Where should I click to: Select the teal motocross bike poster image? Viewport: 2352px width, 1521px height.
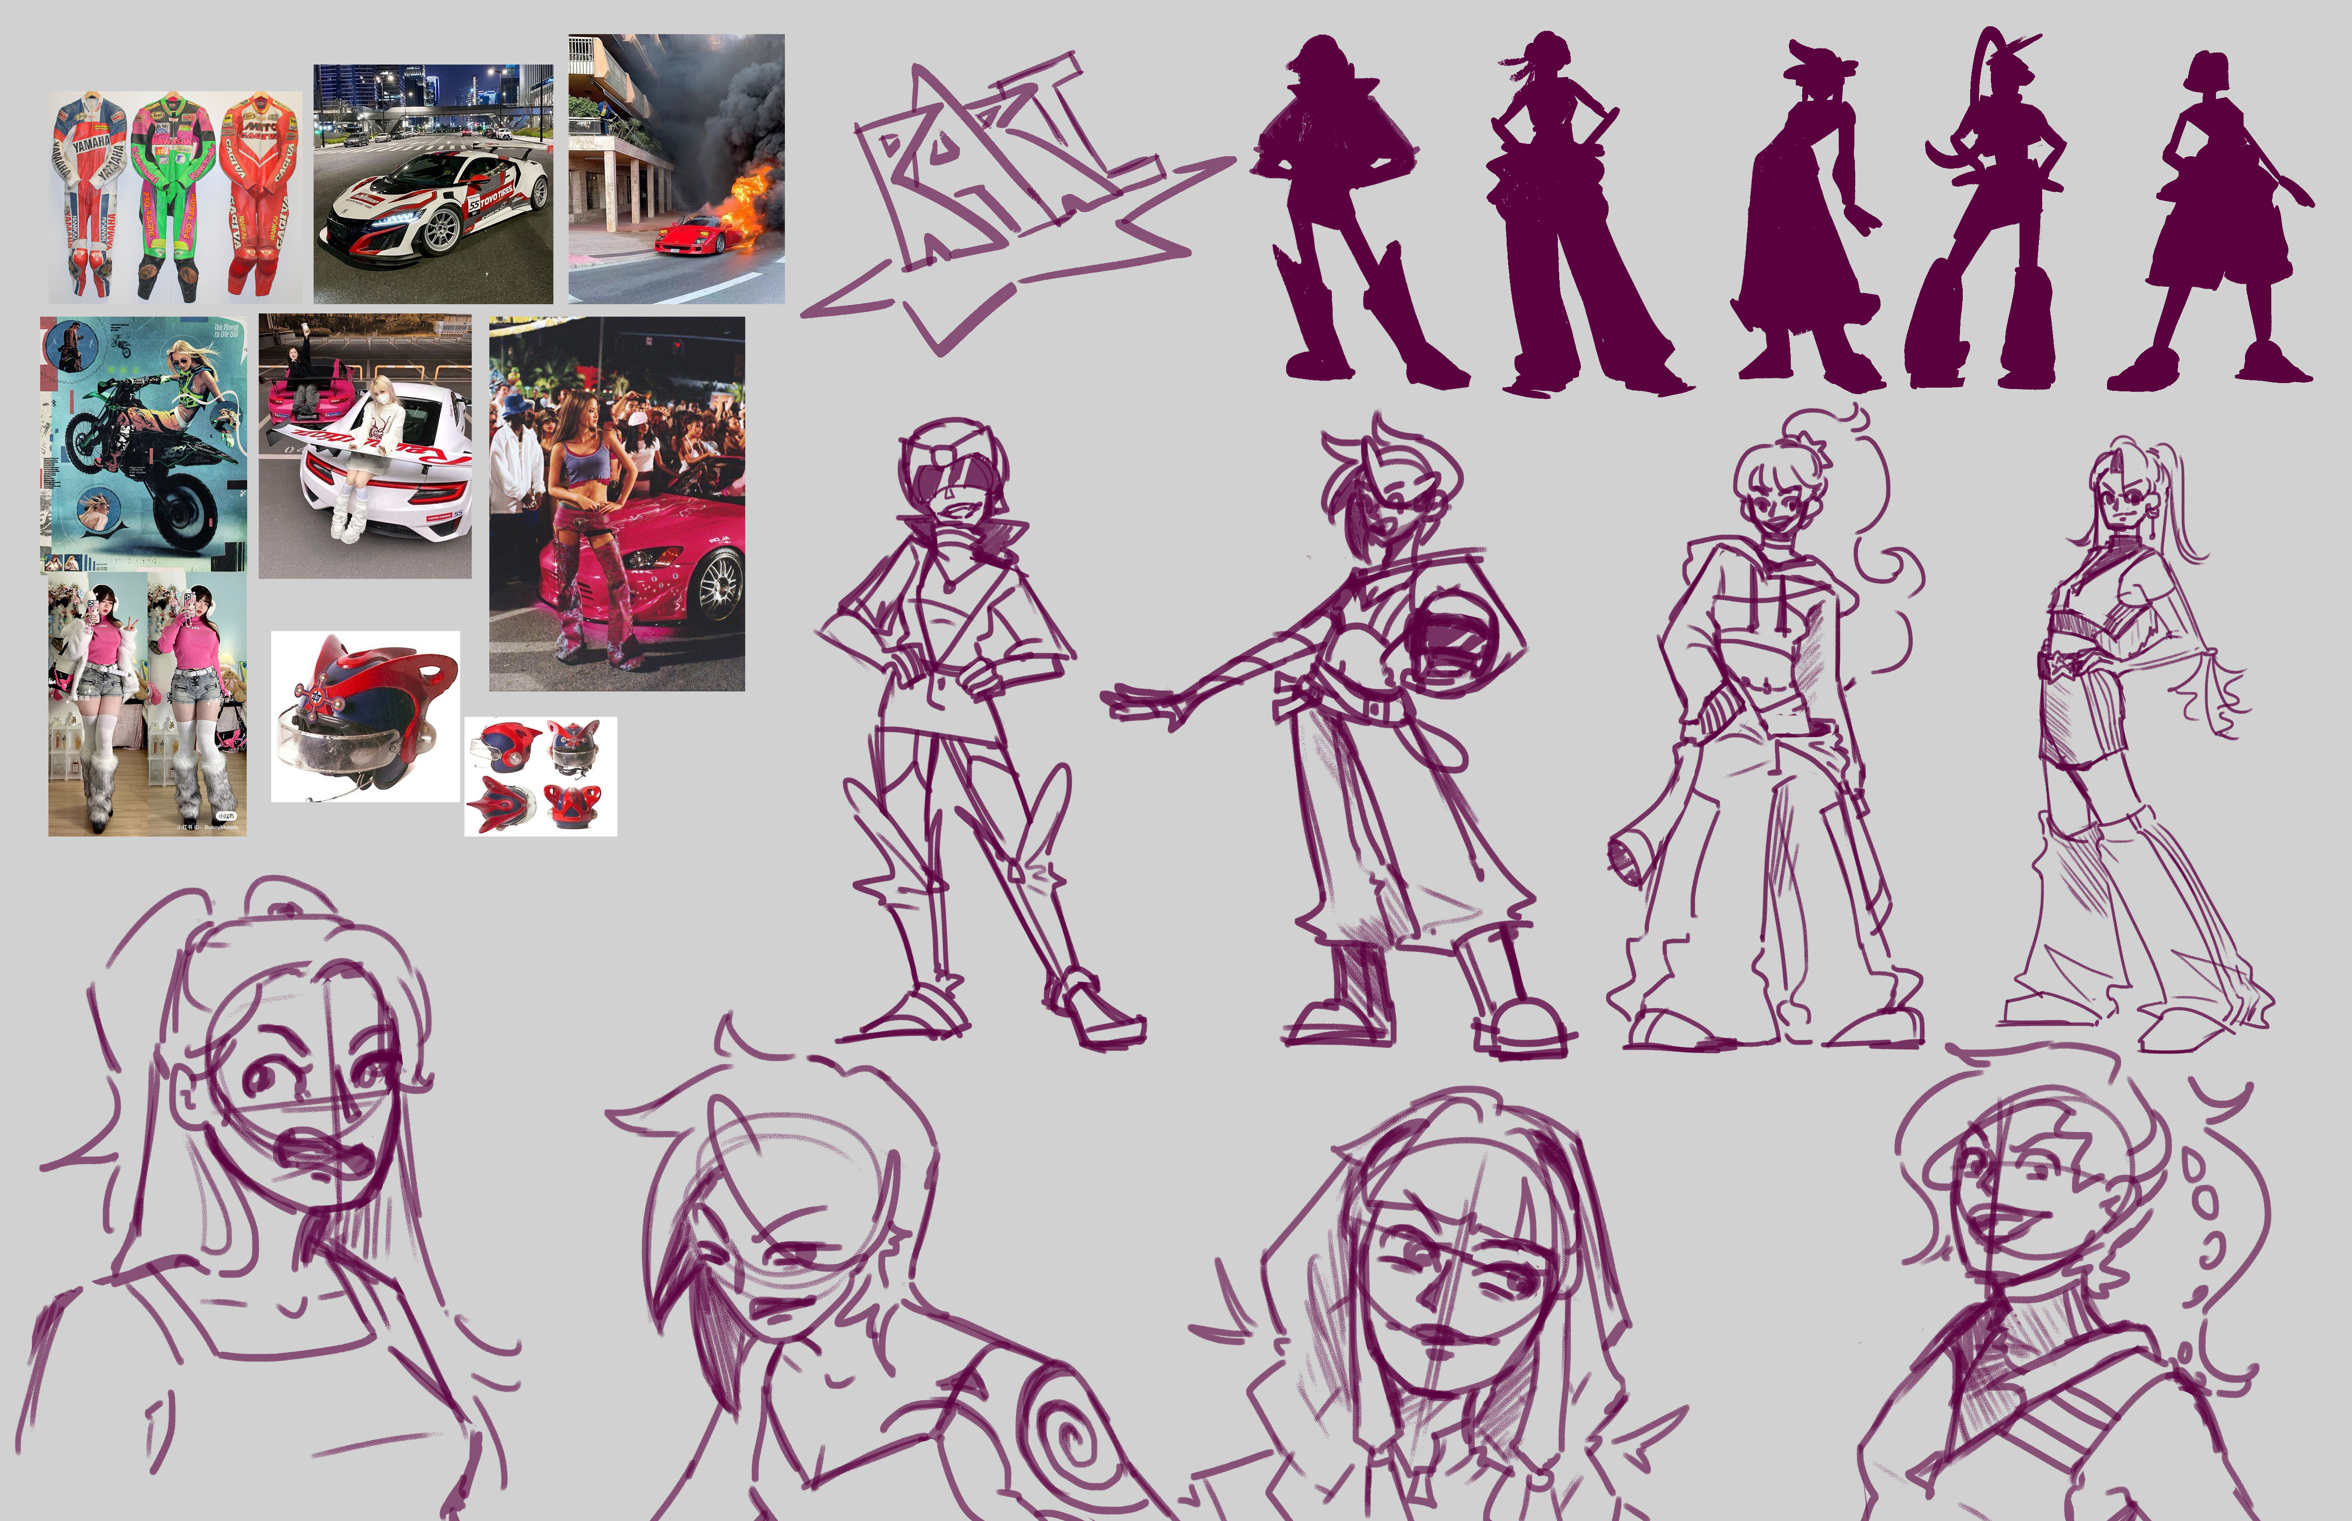pyautogui.click(x=143, y=444)
